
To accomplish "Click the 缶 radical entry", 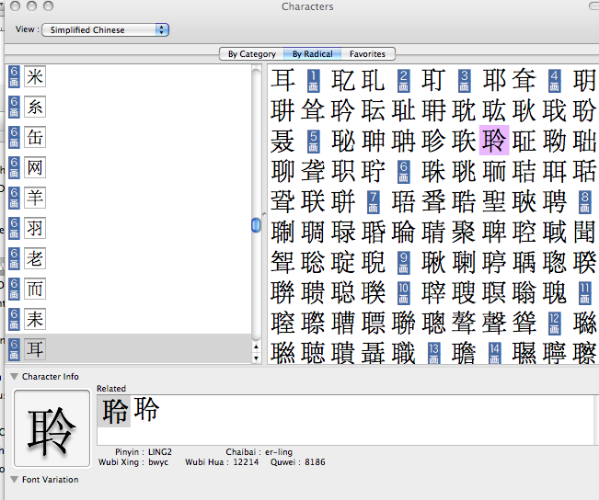I will click(x=35, y=137).
